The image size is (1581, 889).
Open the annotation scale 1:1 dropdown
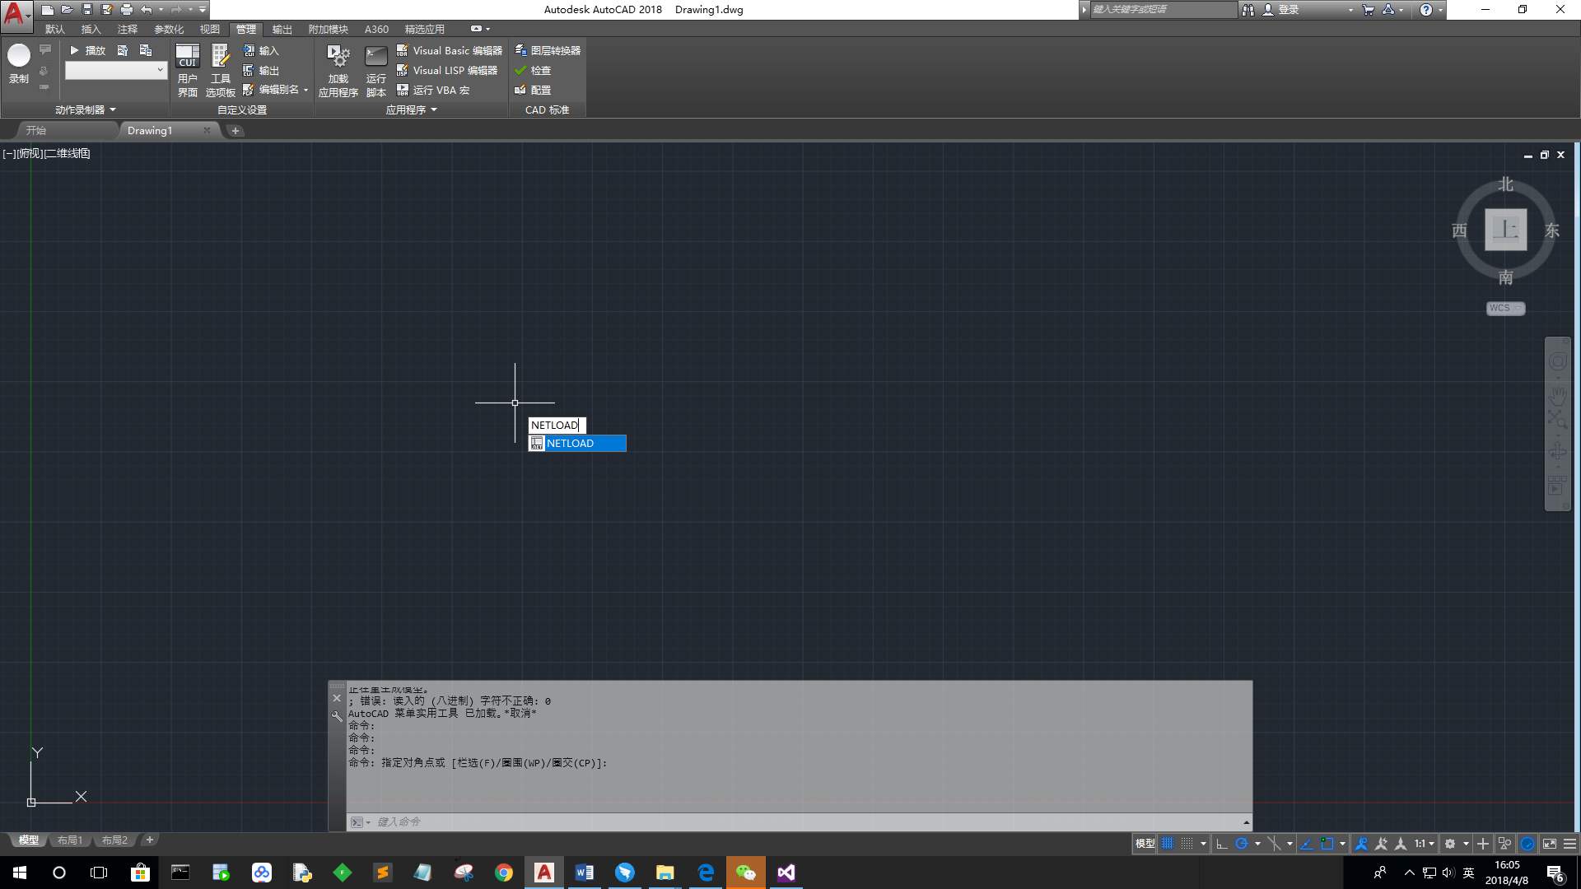(x=1425, y=844)
